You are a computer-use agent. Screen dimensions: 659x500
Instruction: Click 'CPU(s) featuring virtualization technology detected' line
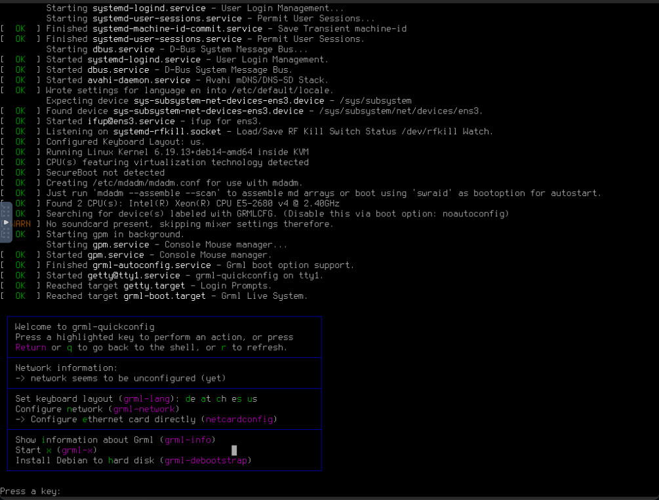click(x=177, y=163)
